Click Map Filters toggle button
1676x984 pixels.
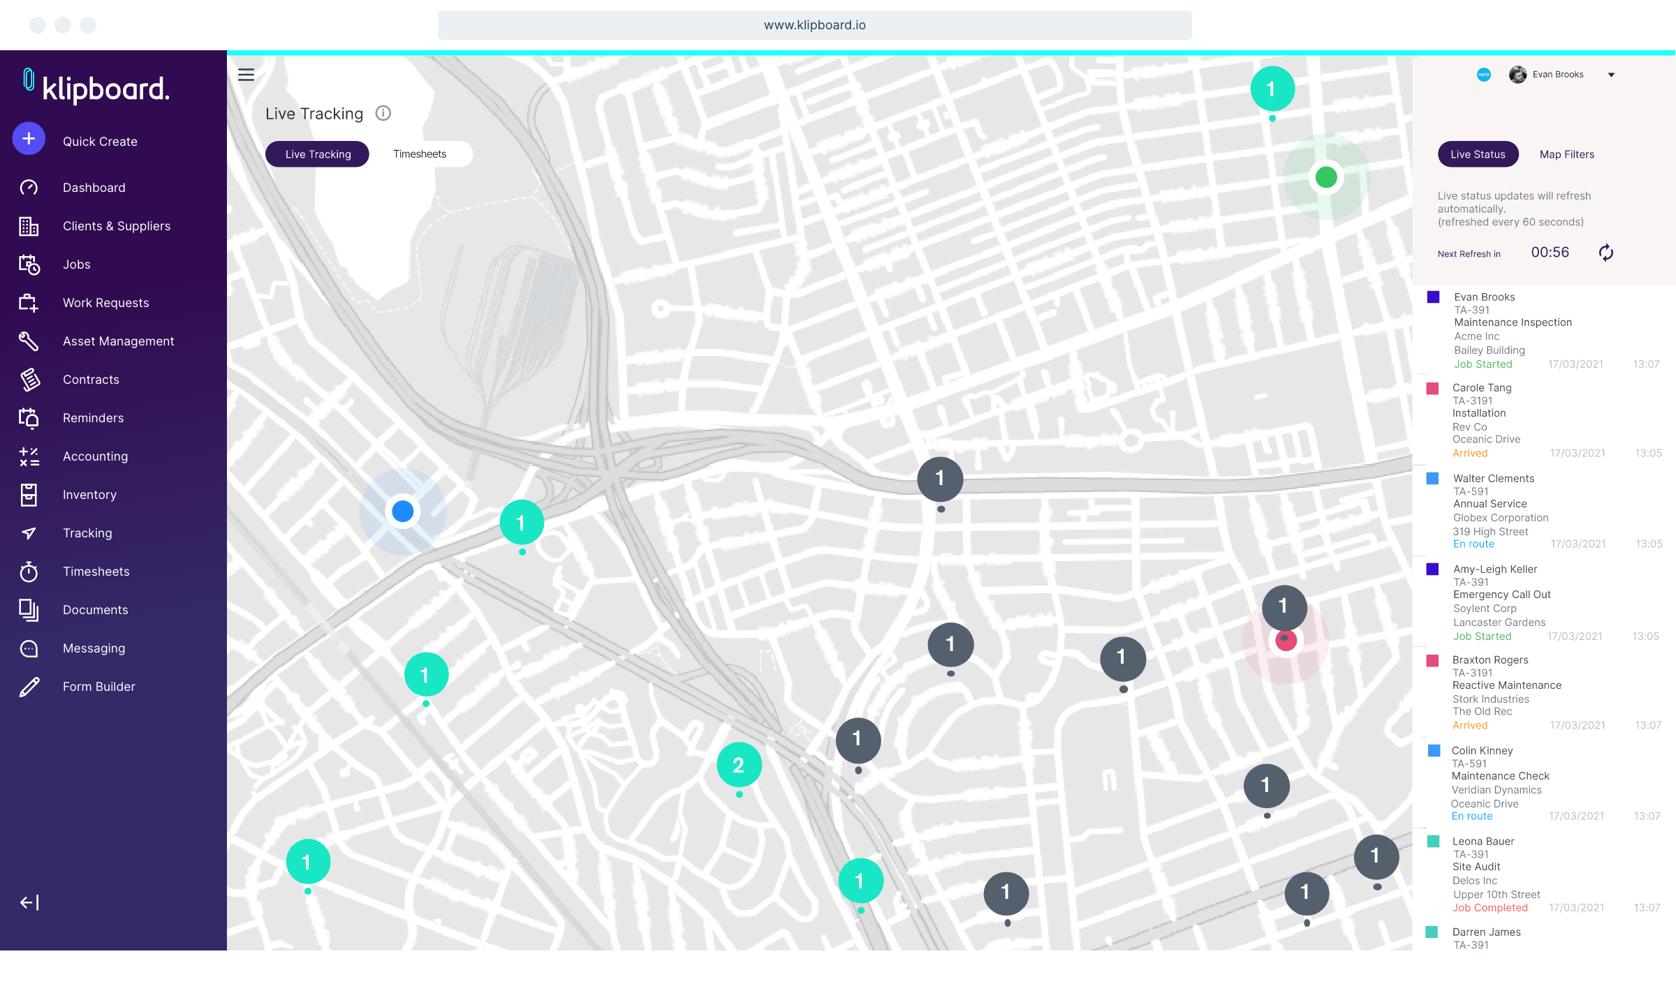click(x=1568, y=154)
